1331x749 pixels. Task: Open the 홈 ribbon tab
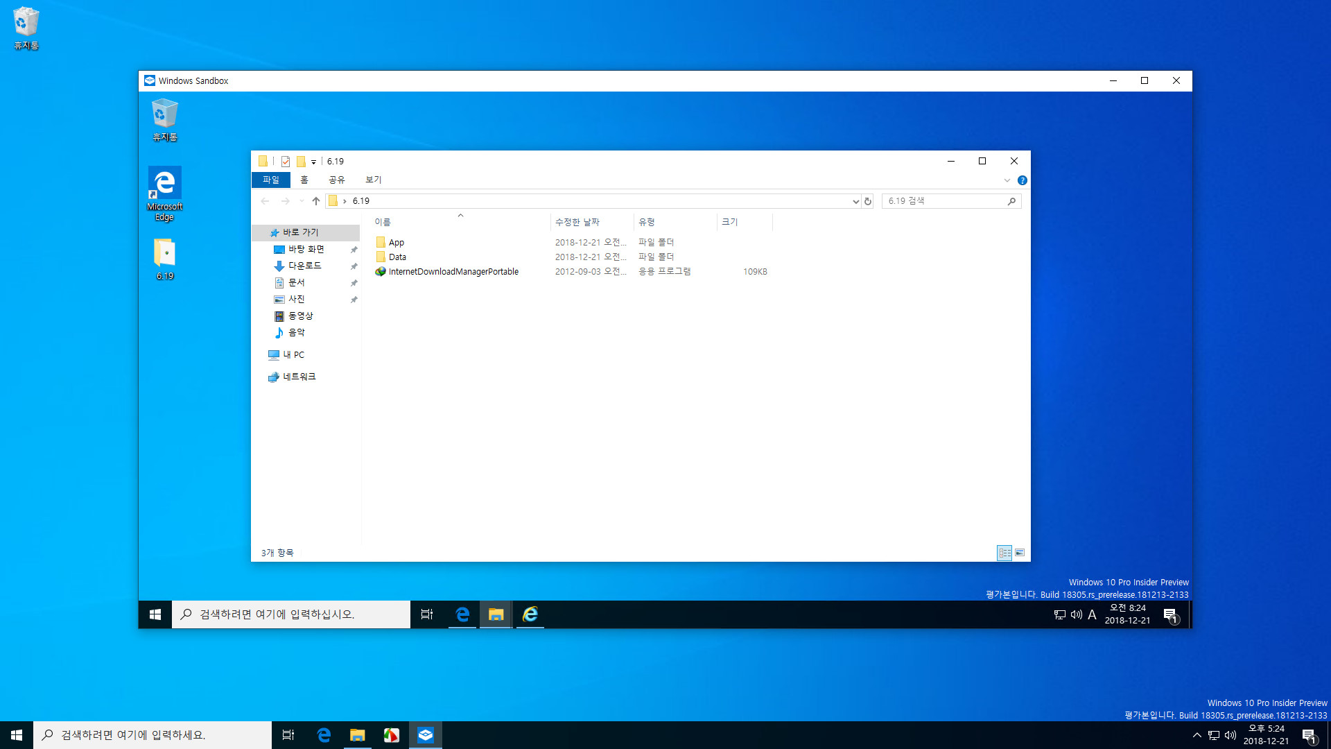304,180
